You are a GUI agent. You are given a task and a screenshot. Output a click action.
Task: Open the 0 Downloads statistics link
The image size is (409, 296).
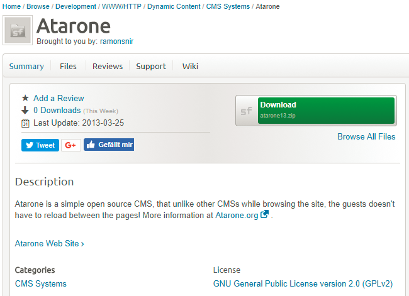57,110
